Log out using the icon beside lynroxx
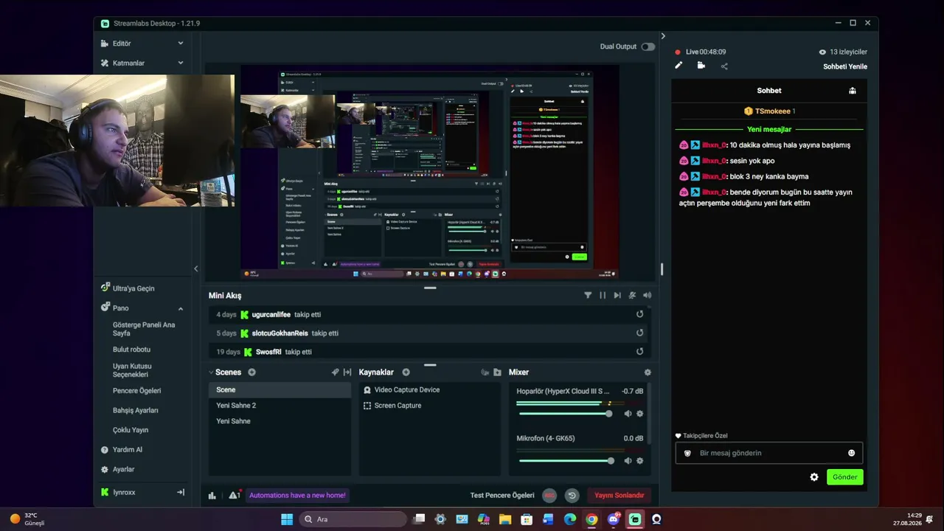The height and width of the screenshot is (531, 944). [x=181, y=492]
